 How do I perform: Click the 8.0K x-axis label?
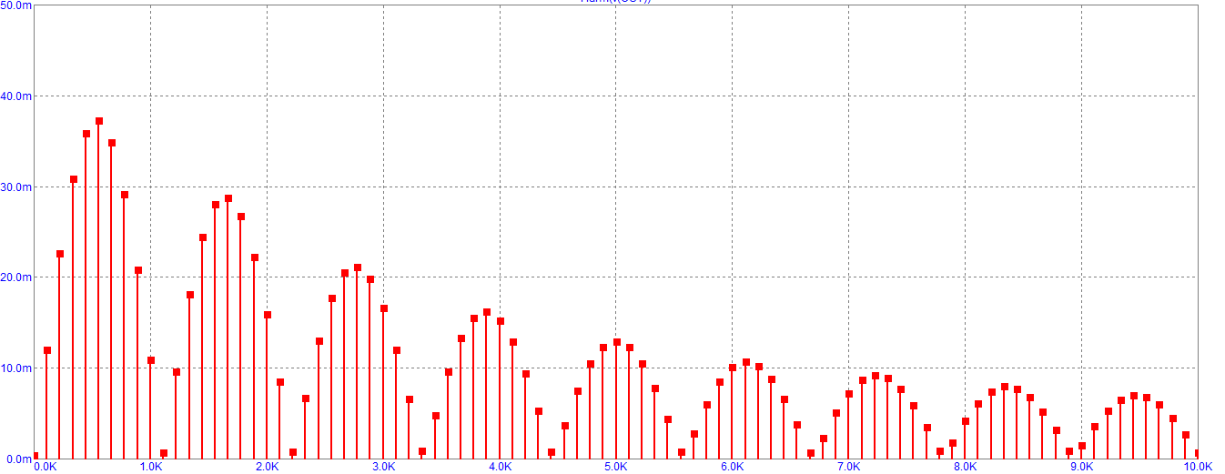pyautogui.click(x=966, y=467)
